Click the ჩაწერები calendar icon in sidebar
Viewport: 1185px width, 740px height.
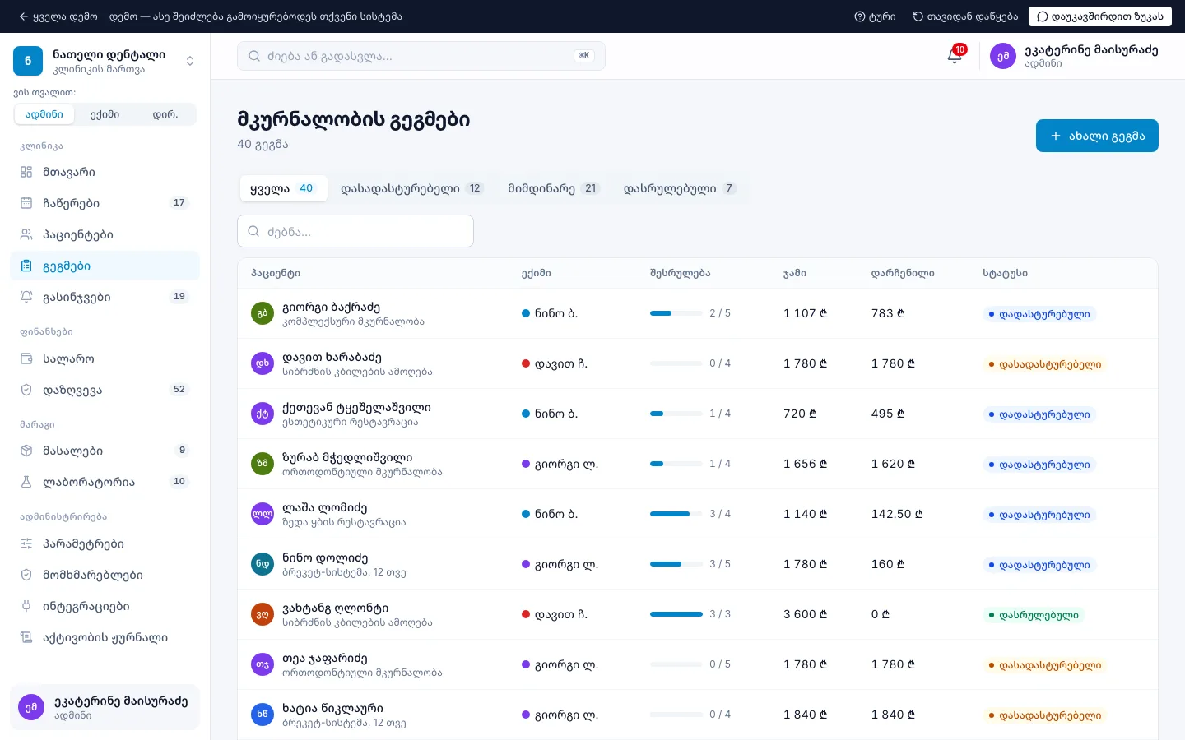[x=26, y=203]
